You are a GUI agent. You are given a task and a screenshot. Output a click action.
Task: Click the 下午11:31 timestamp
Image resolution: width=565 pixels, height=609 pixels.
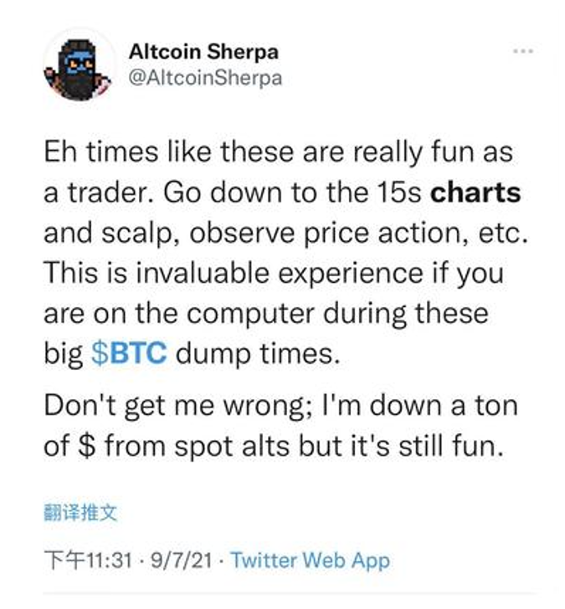tap(88, 560)
